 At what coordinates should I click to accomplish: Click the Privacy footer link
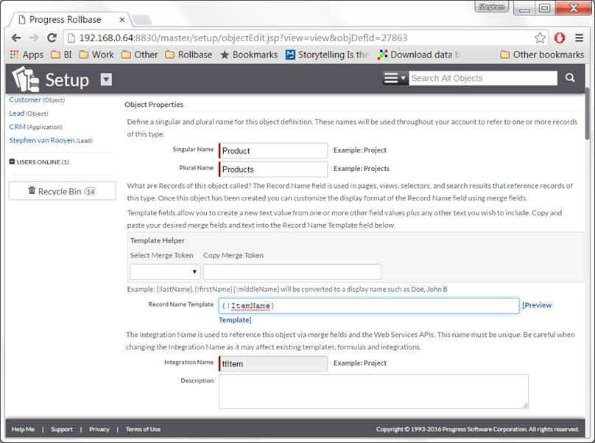coord(99,429)
